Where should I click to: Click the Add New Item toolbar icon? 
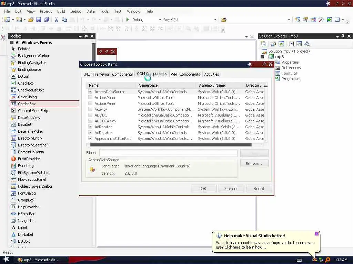coord(19,20)
